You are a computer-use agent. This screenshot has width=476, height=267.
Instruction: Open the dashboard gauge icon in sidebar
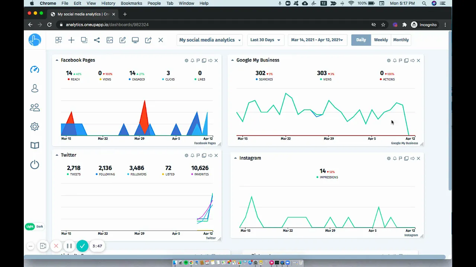point(35,69)
